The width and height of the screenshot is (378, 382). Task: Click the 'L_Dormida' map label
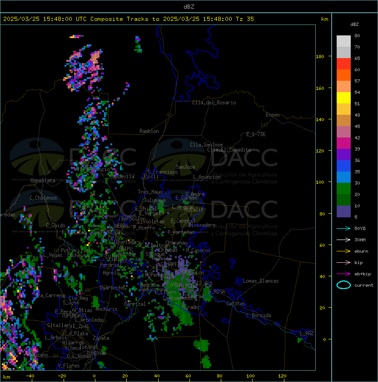(x=259, y=315)
